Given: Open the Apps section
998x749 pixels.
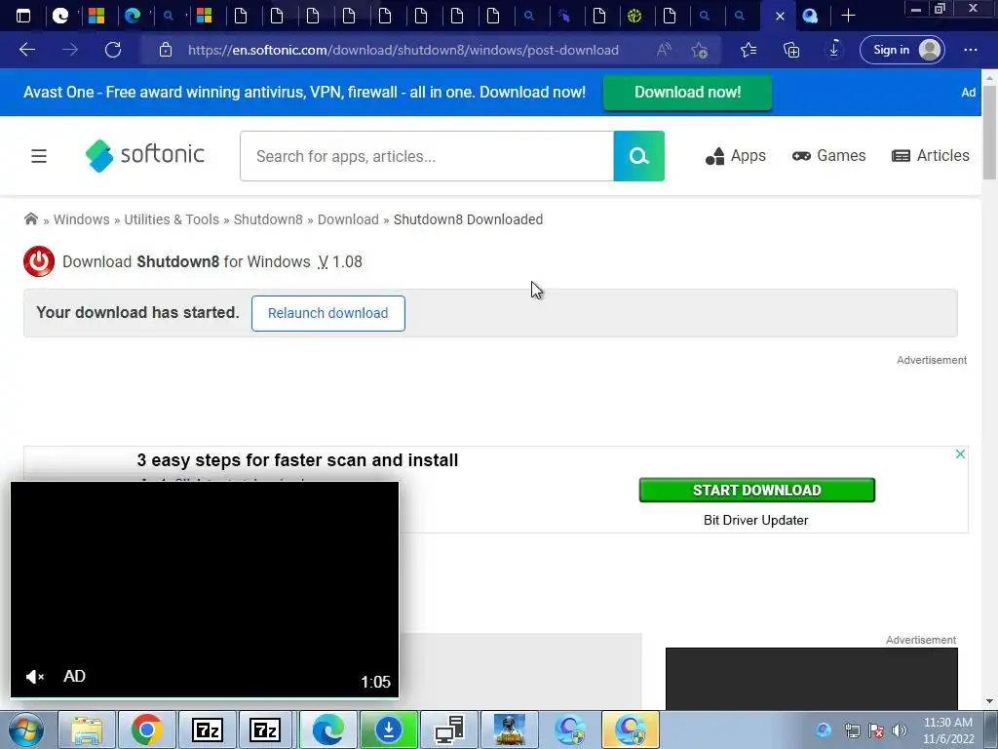Looking at the screenshot, I should click(735, 156).
